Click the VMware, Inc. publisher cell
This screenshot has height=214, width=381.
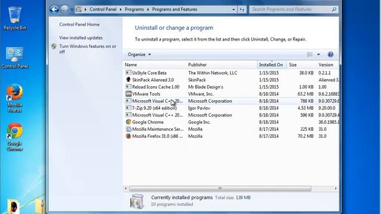pos(201,94)
